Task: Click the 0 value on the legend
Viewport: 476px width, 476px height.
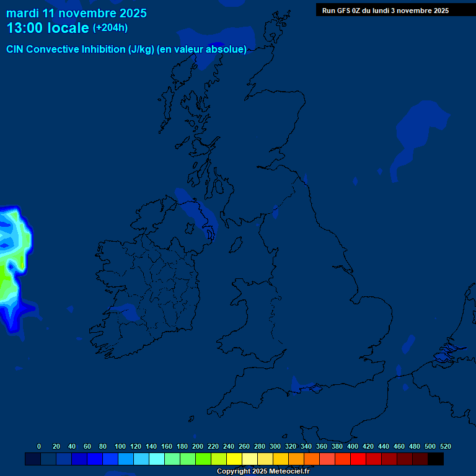Action: pos(39,446)
